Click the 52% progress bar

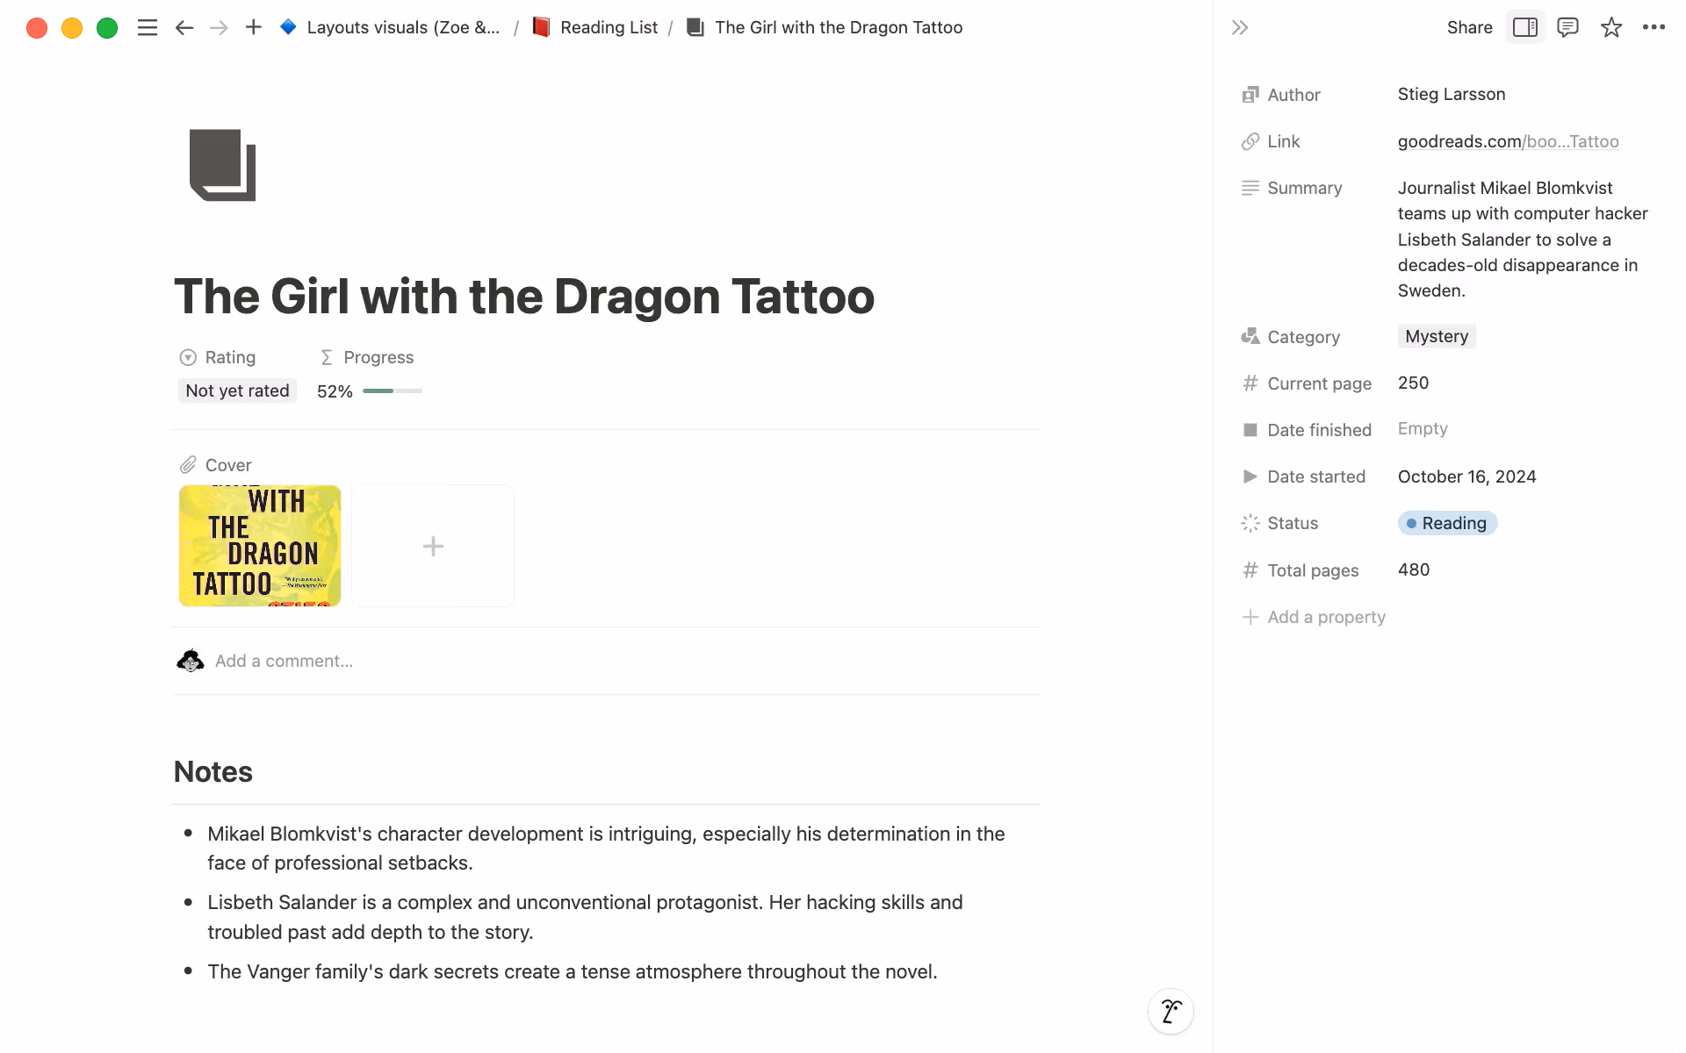tap(392, 390)
